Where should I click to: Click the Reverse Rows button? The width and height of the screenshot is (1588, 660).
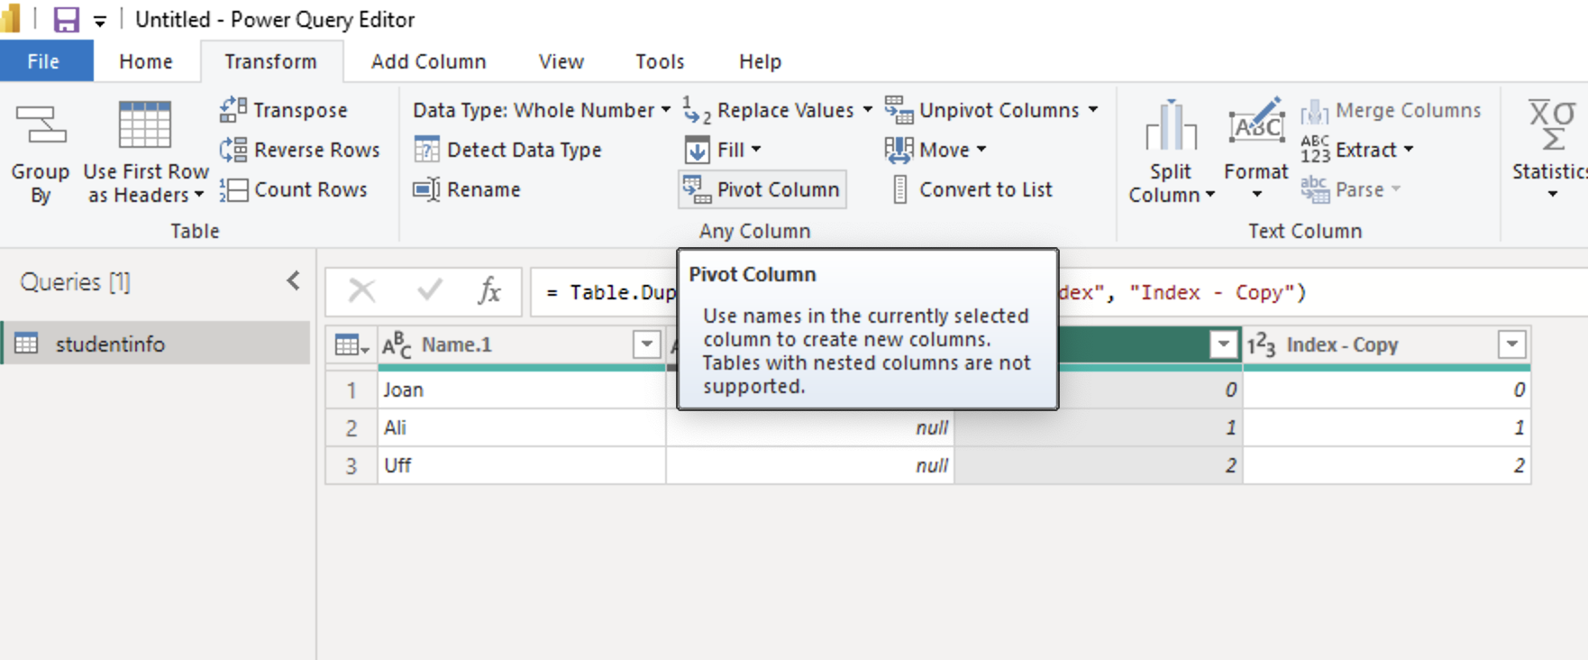tap(300, 150)
